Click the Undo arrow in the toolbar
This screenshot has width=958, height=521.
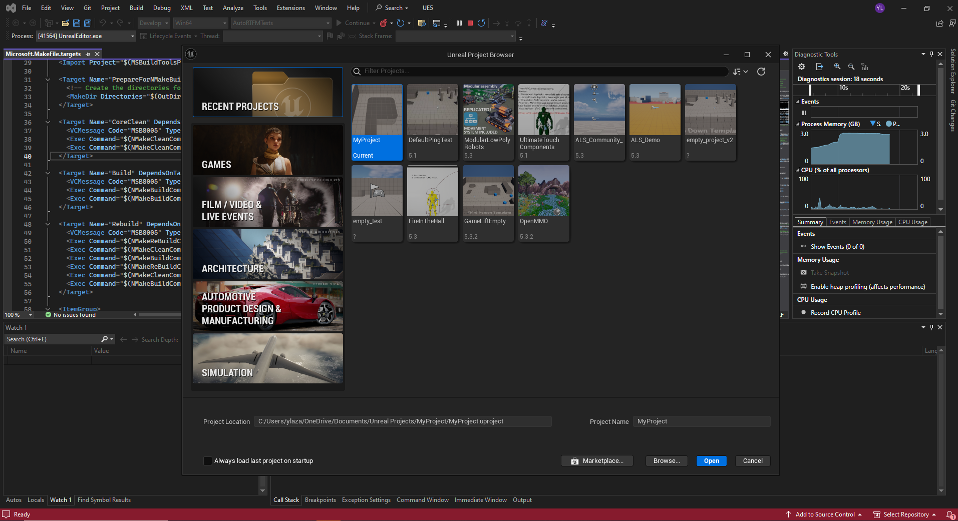pos(102,23)
